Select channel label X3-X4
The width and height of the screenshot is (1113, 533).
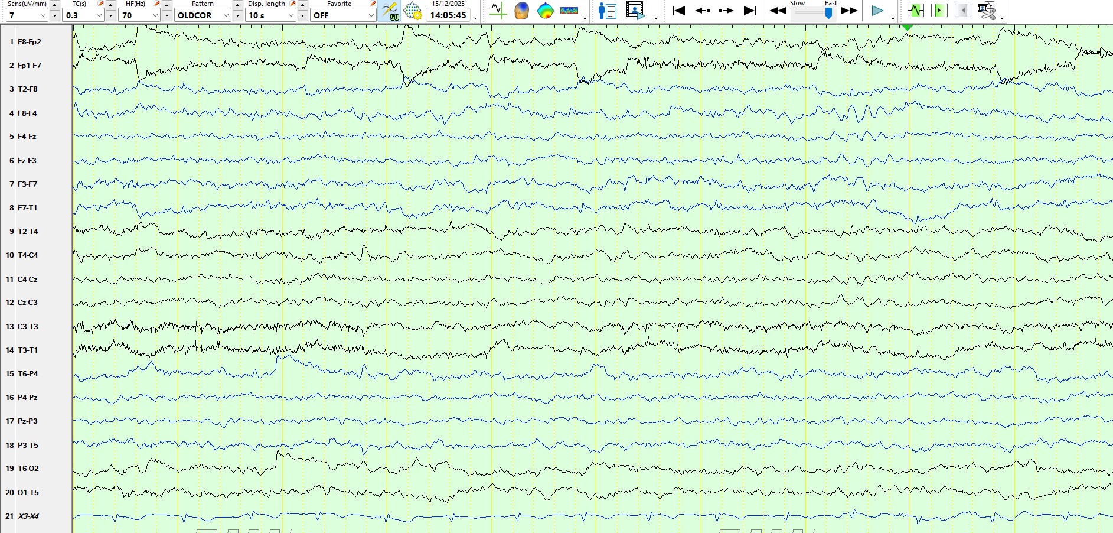tap(28, 516)
